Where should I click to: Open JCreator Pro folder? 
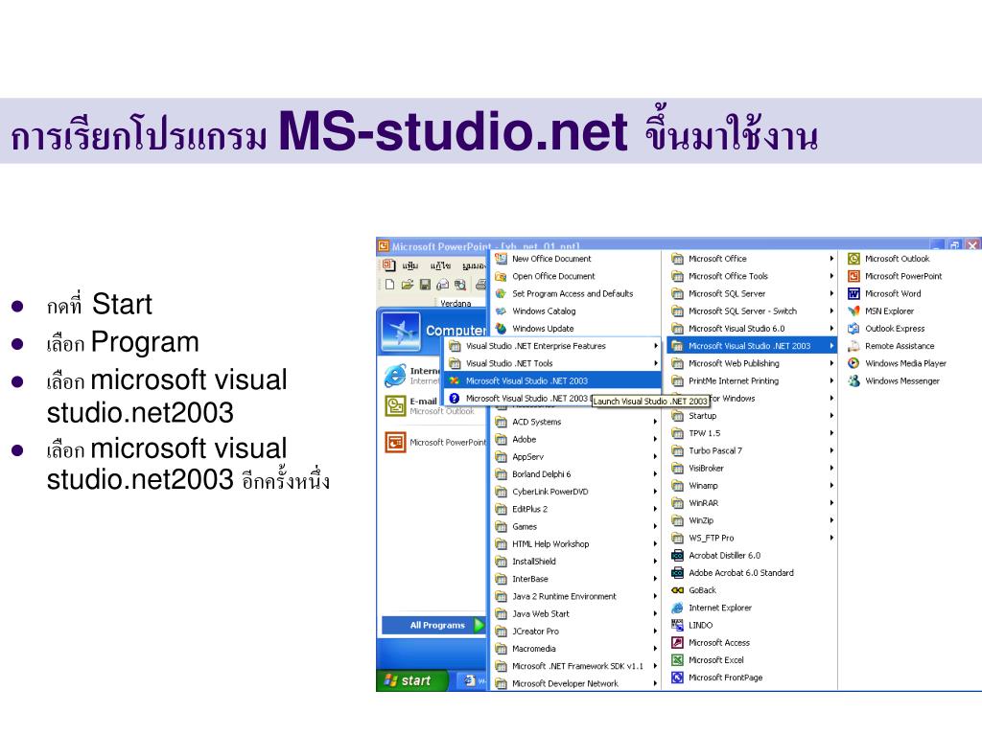point(576,631)
